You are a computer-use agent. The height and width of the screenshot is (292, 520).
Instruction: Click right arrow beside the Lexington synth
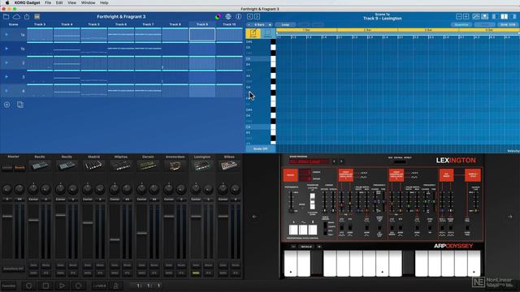510,217
